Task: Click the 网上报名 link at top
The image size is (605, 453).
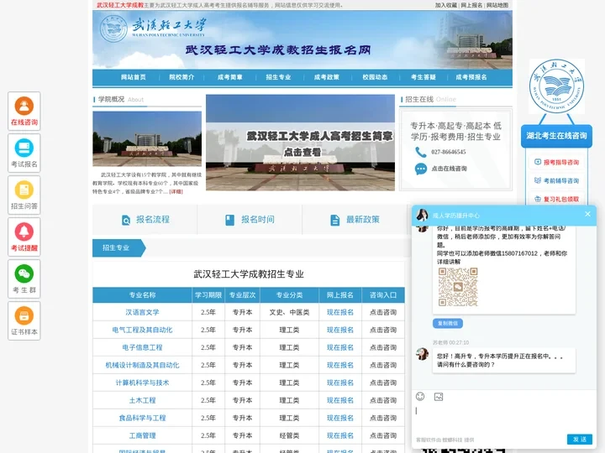Action: click(471, 5)
